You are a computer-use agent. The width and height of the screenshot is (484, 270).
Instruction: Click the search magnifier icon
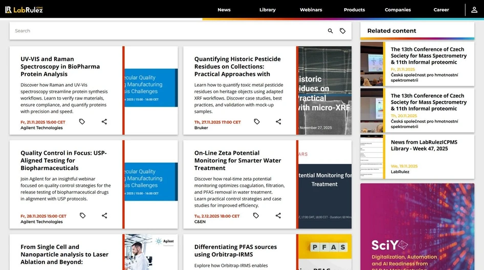coord(330,31)
